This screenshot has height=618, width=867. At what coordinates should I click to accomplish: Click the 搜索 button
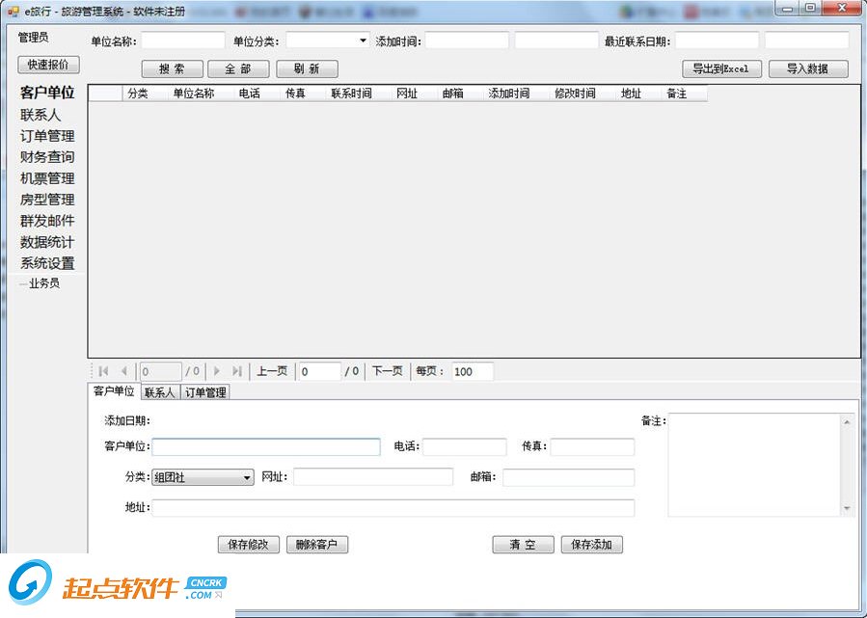(x=171, y=68)
